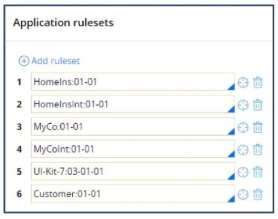Image resolution: width=278 pixels, height=219 pixels.
Task: Delete the Customer:01-01 ruleset row
Action: pyautogui.click(x=258, y=194)
